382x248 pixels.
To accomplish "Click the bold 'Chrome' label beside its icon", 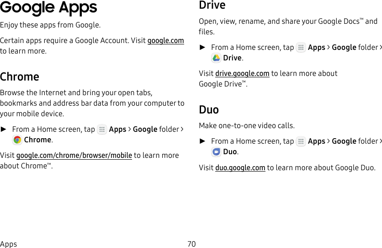I will [x=37, y=140].
